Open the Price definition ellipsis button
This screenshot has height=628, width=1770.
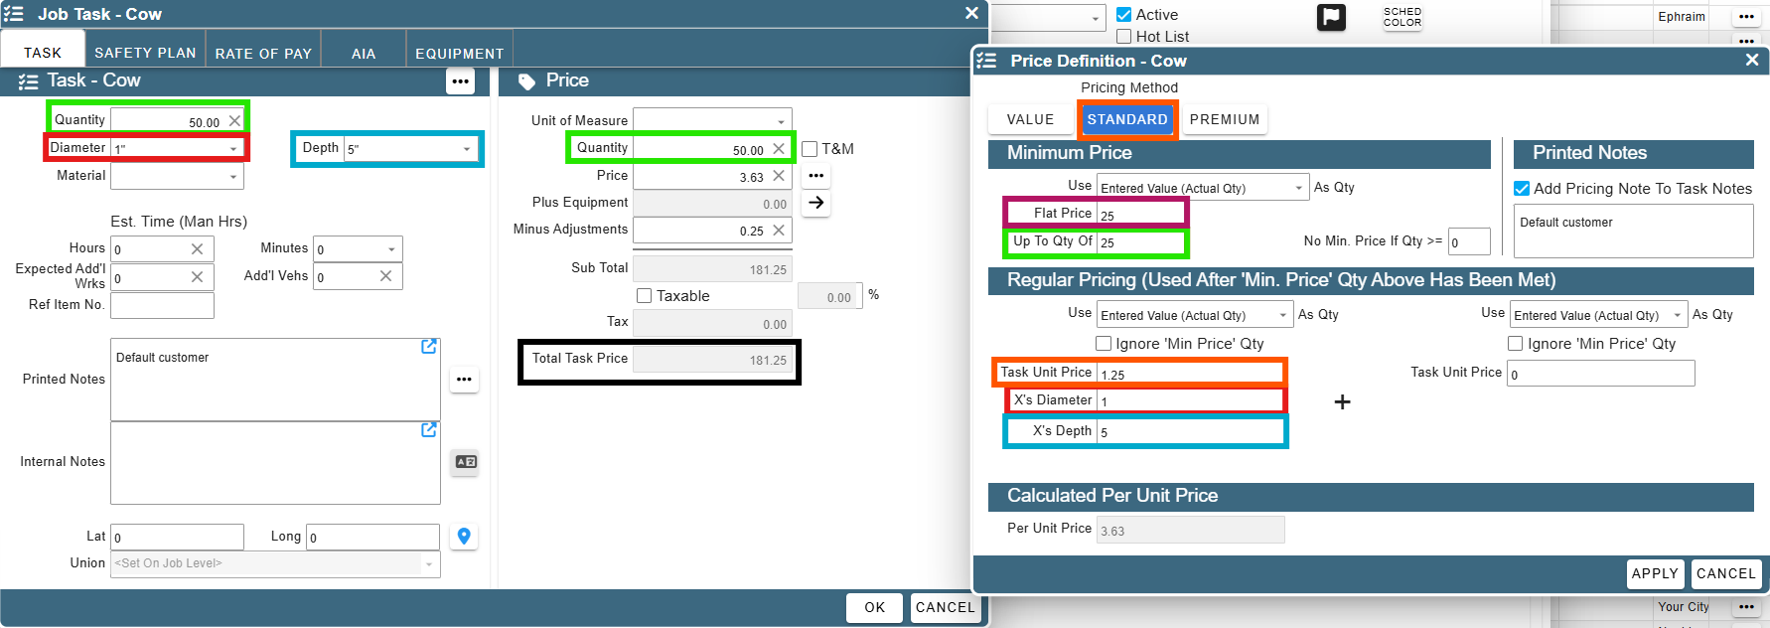816,176
